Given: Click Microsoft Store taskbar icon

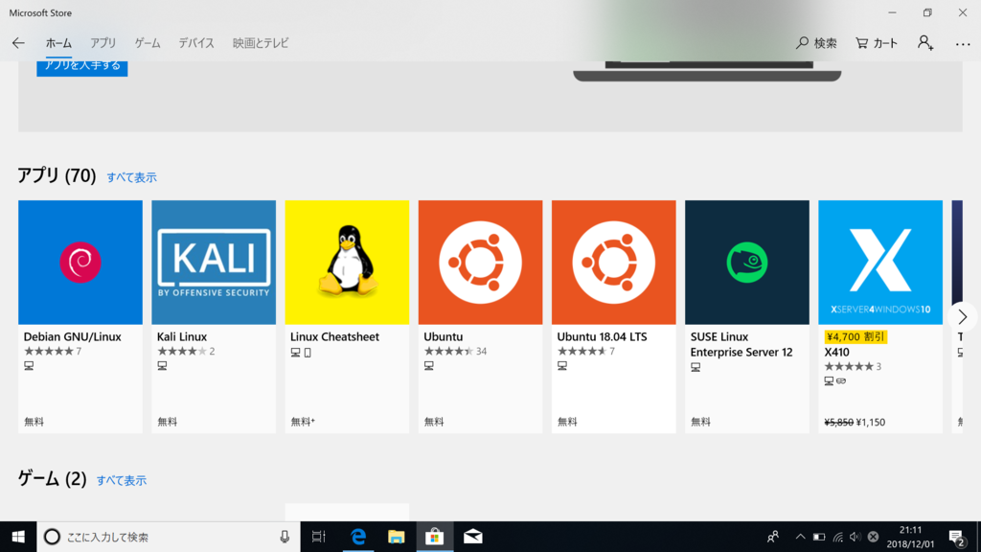Looking at the screenshot, I should tap(434, 537).
